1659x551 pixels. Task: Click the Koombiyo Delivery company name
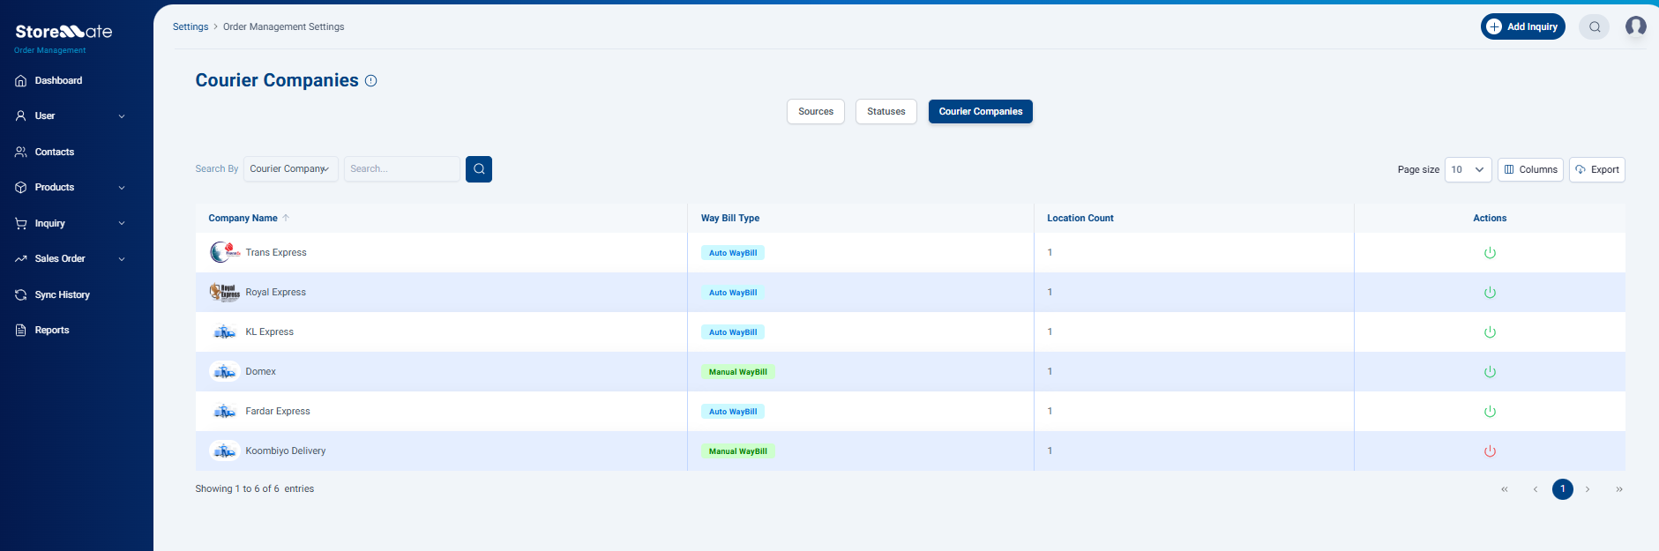tap(286, 451)
